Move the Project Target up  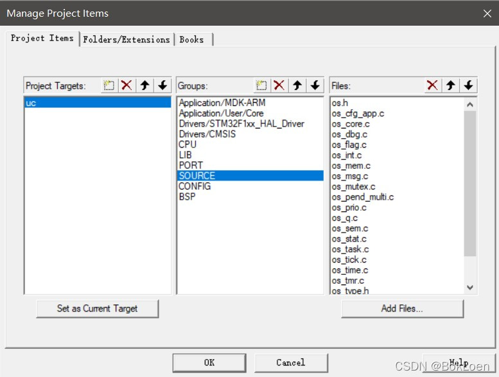[144, 85]
